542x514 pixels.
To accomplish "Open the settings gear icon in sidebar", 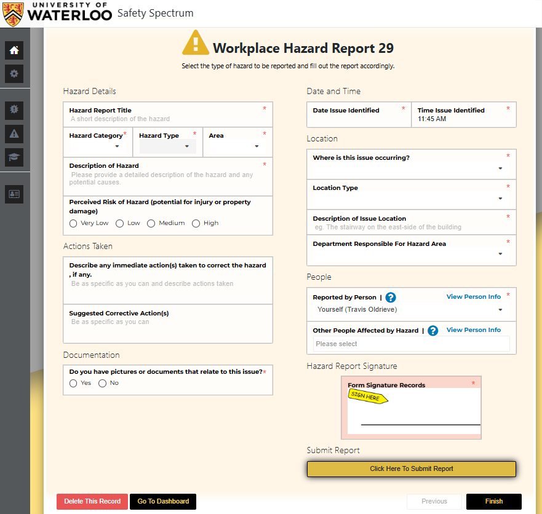I will coord(14,74).
